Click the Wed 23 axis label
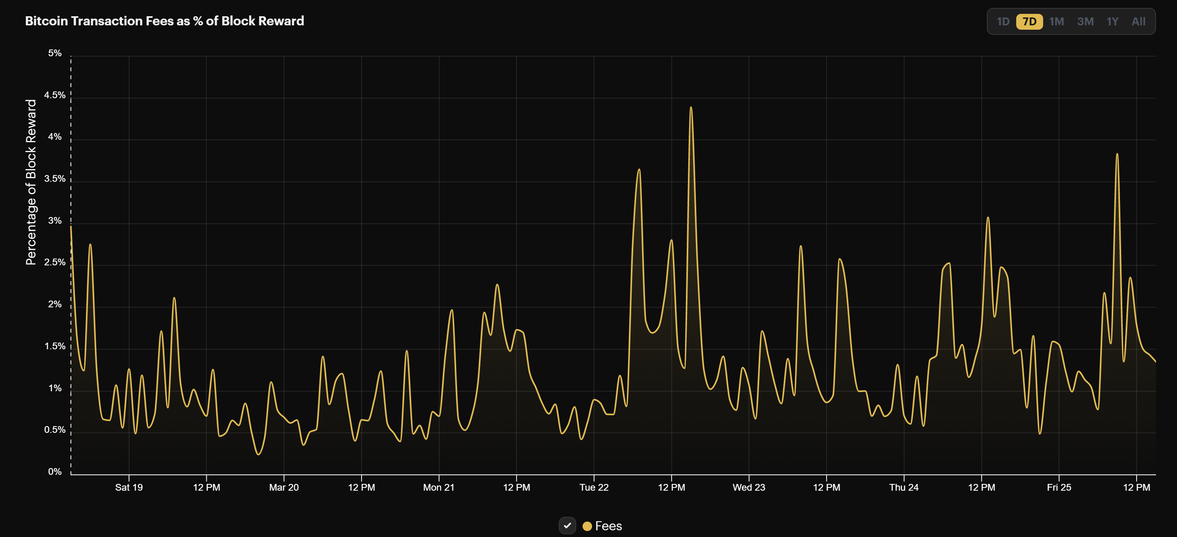1177x537 pixels. click(x=748, y=487)
